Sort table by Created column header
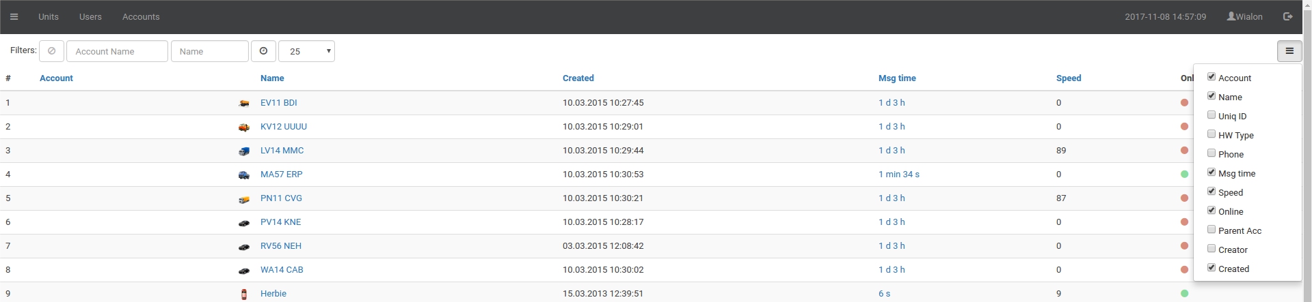This screenshot has width=1312, height=302. click(578, 78)
